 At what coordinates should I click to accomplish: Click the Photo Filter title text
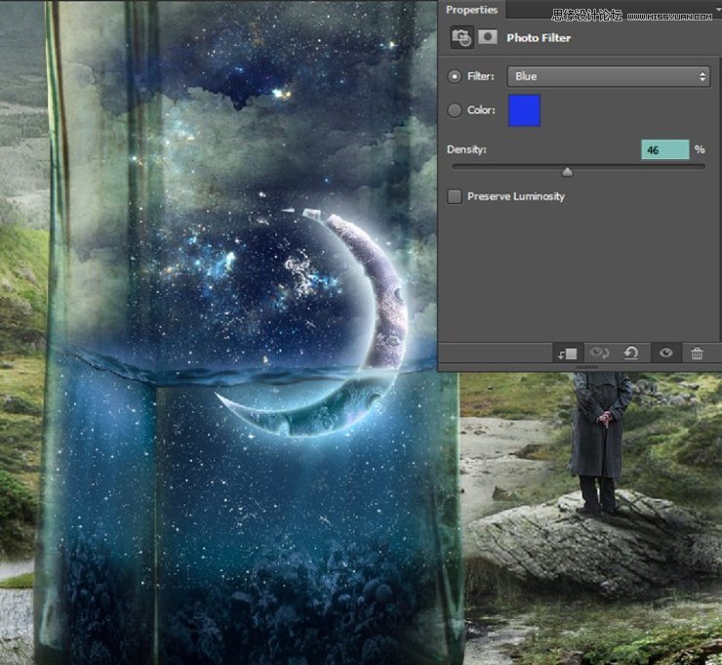coord(539,38)
